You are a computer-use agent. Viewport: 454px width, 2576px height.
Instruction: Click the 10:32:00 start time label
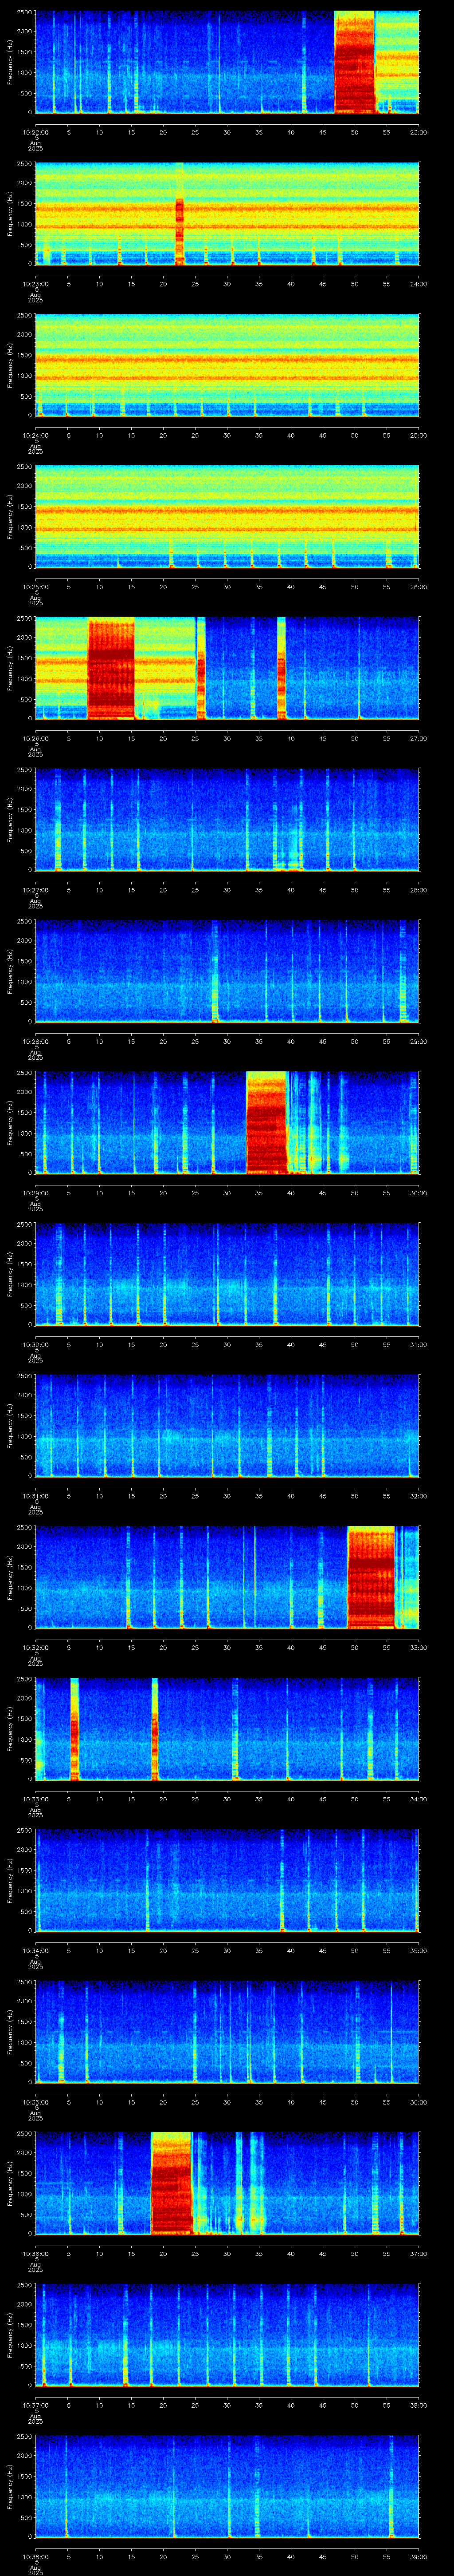[x=35, y=1647]
